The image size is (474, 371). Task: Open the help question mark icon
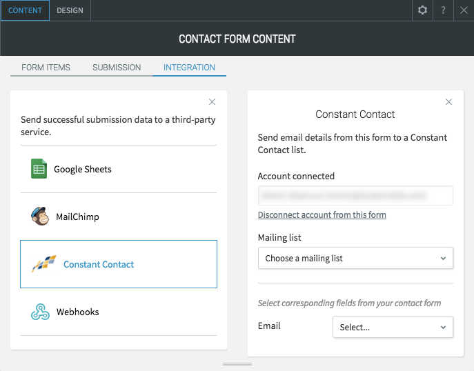[x=443, y=10]
